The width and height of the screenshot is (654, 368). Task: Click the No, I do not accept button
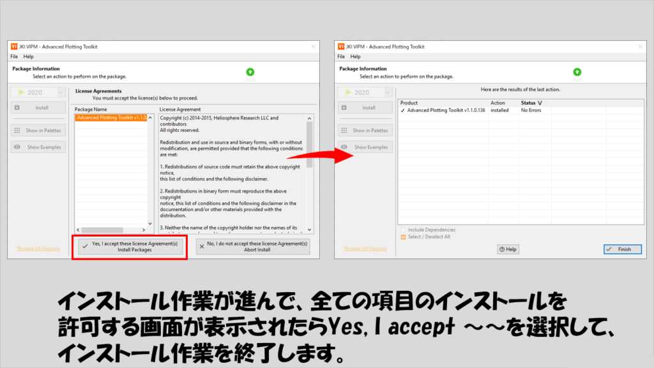point(253,246)
